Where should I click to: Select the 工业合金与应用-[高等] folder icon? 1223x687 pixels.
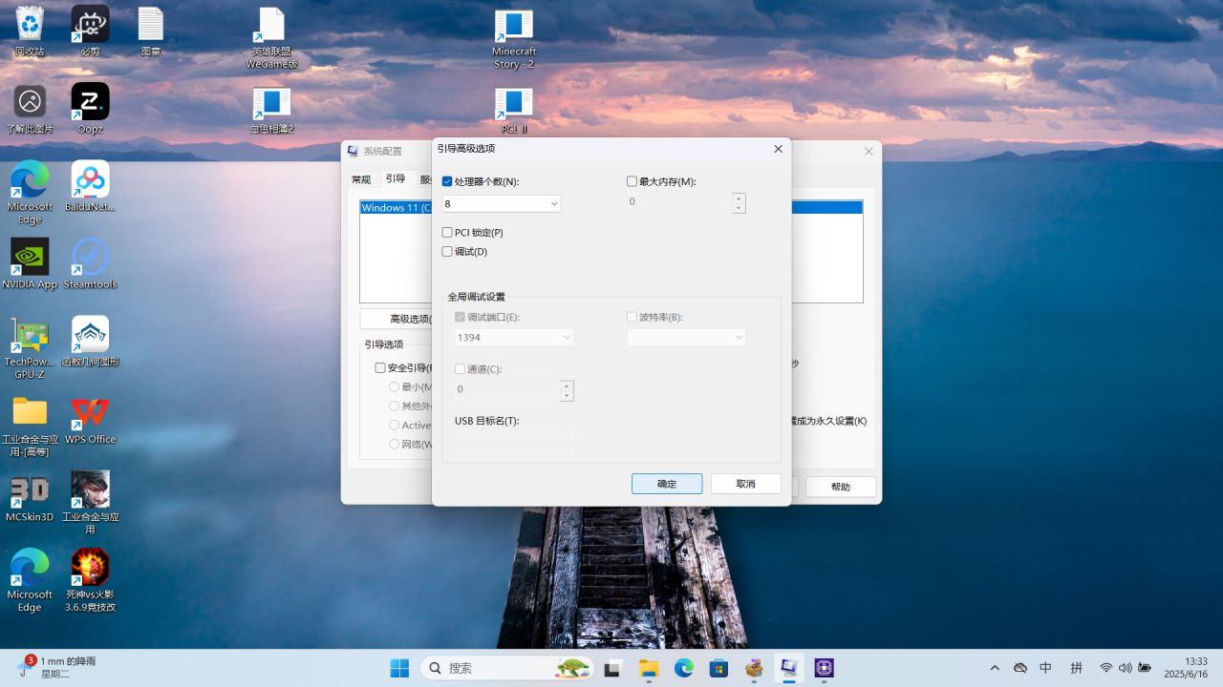(30, 426)
